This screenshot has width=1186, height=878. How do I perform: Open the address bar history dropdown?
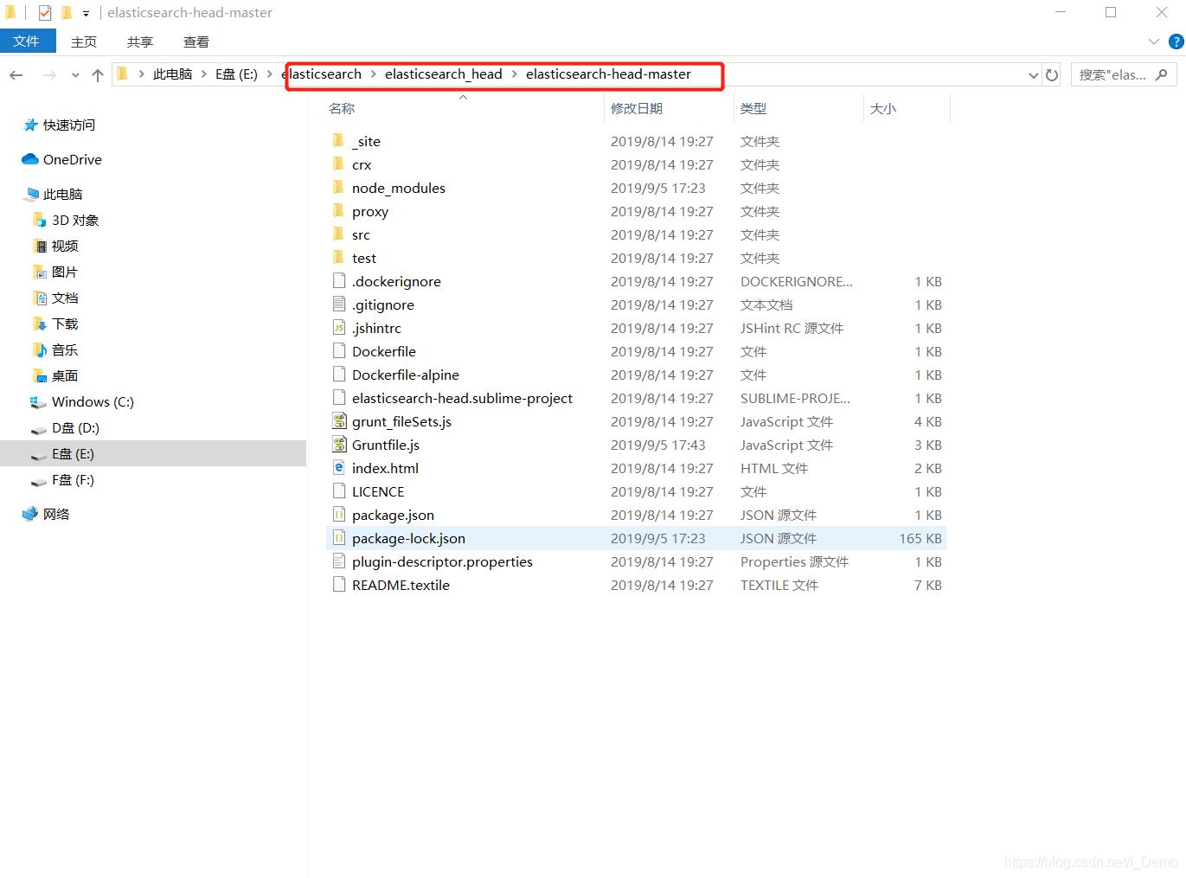pos(1033,75)
